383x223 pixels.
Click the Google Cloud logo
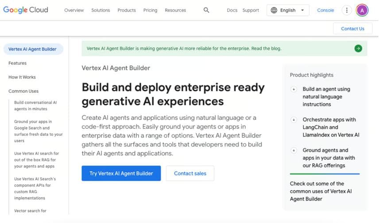26,10
